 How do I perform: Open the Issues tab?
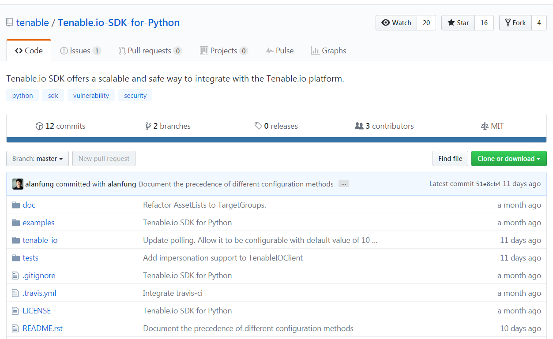pos(80,51)
